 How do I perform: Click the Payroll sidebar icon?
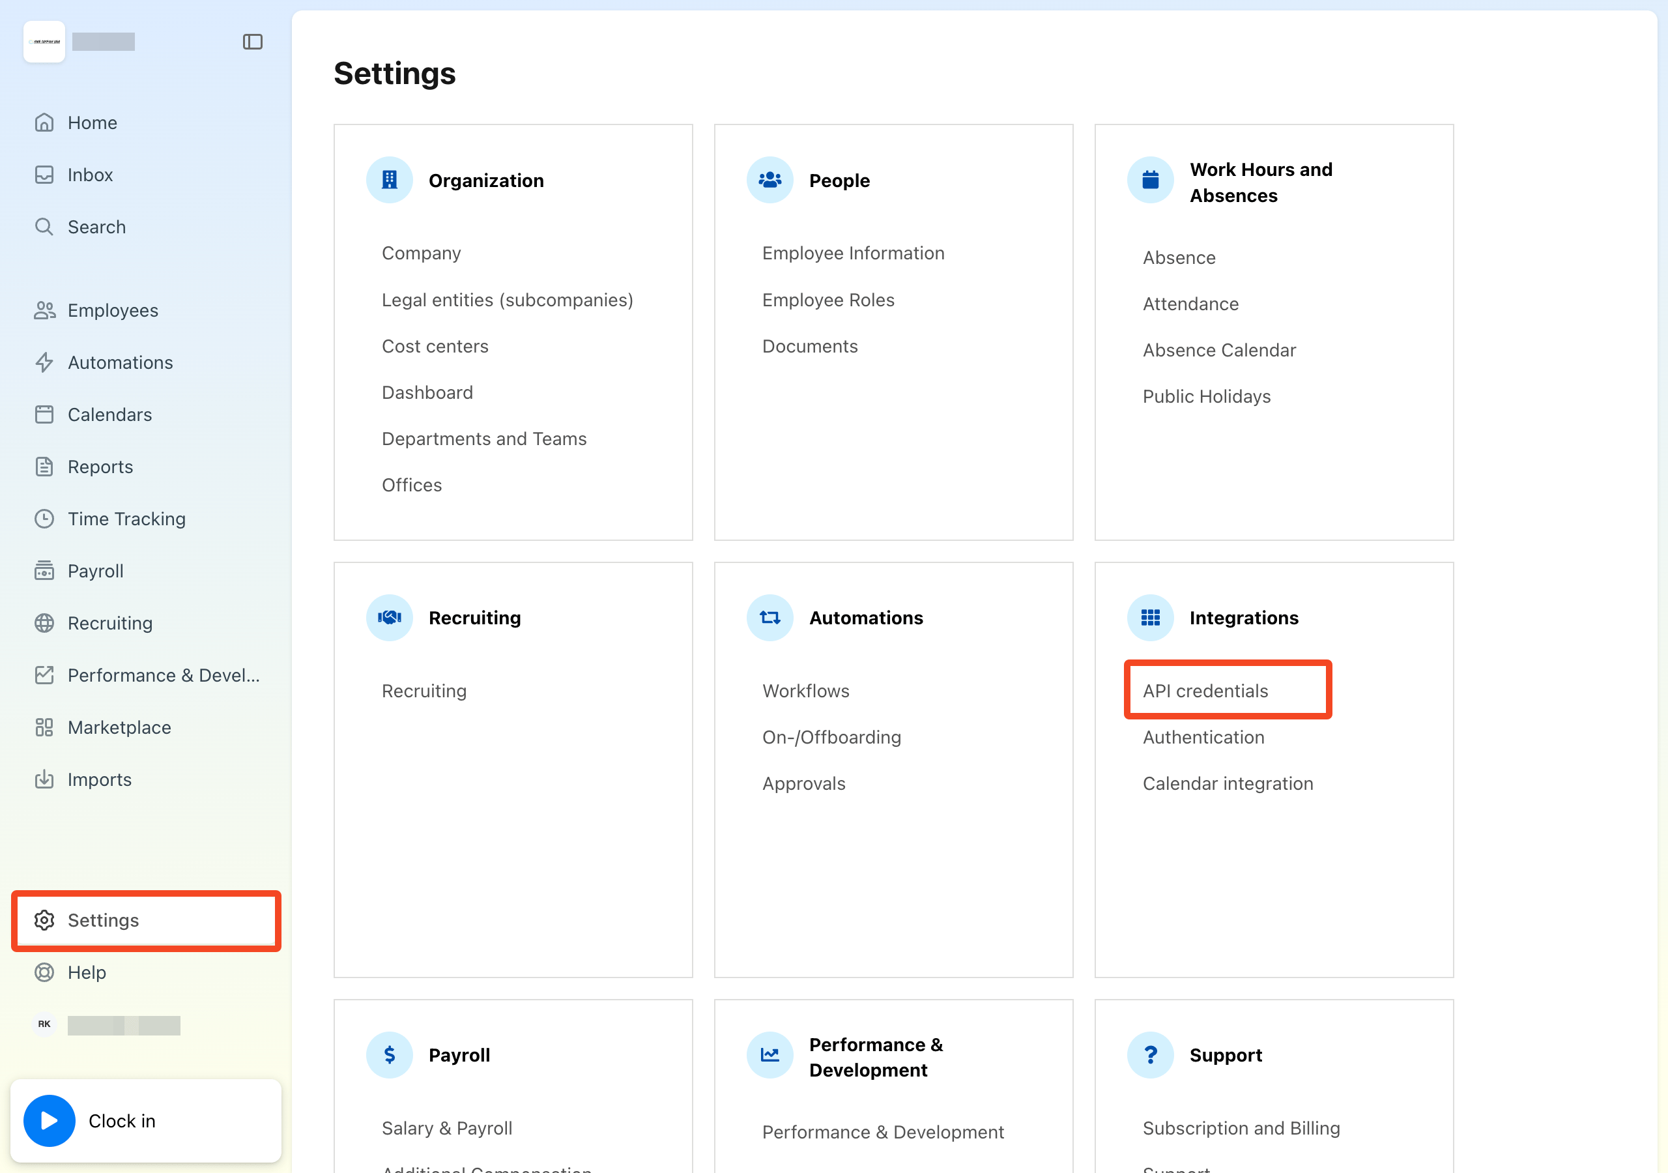coord(44,570)
